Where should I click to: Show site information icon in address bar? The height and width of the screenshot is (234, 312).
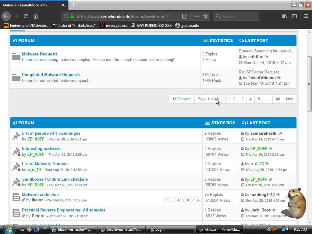[66, 16]
